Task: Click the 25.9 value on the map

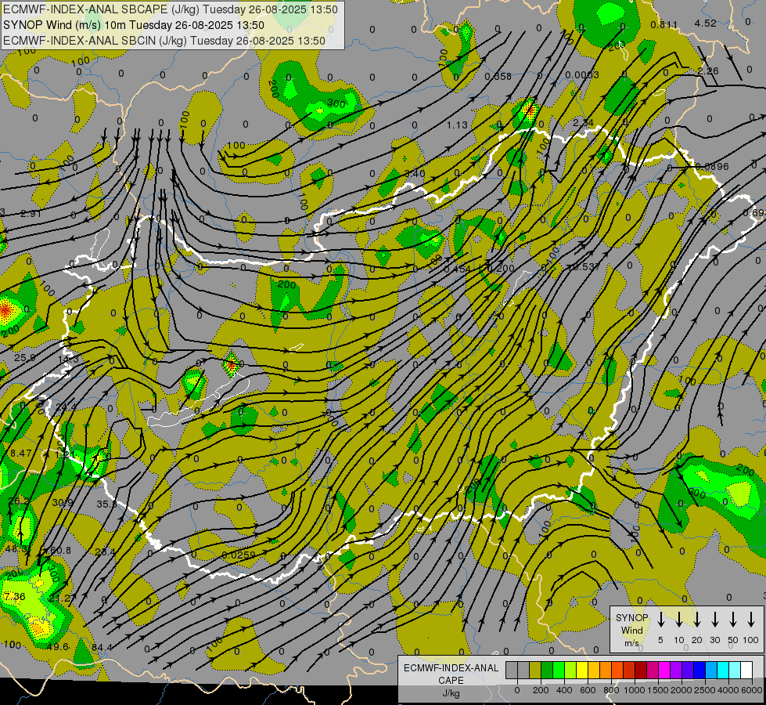Action: pos(24,358)
